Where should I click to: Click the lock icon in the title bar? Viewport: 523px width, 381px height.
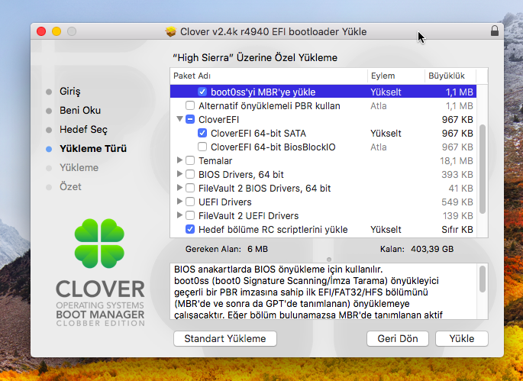coord(494,31)
